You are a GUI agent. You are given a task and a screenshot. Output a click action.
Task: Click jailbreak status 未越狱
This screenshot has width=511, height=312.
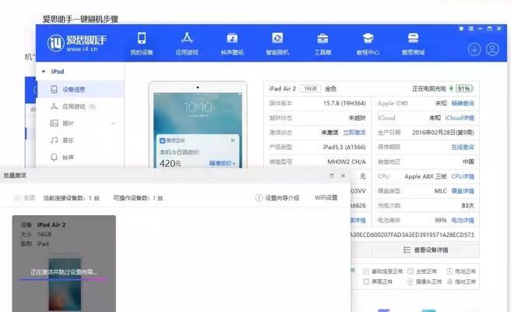[x=358, y=118]
